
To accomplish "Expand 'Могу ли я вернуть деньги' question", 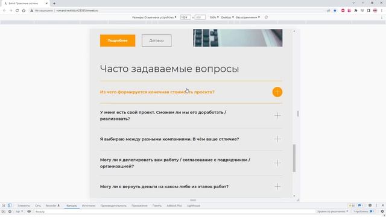I will (x=277, y=186).
